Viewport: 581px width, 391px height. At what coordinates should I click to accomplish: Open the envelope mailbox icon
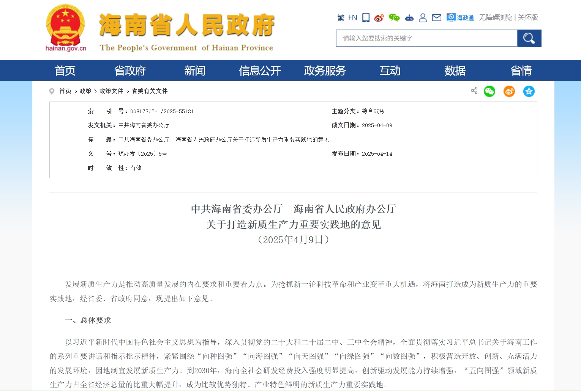[437, 17]
